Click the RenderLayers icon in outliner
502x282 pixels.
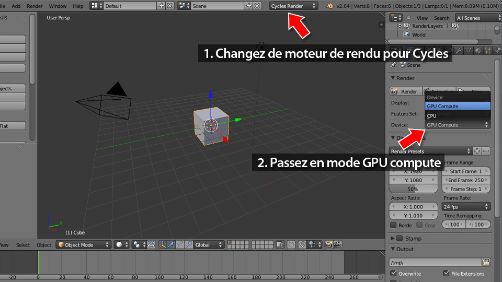point(407,26)
